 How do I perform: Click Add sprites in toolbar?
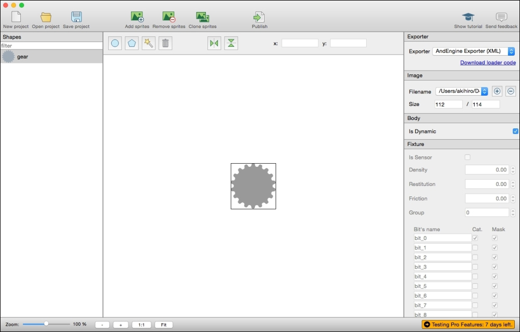[x=137, y=20]
